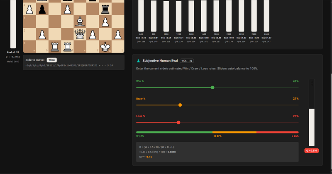Click the Win % slider handle
The height and width of the screenshot is (174, 332).
point(212,88)
